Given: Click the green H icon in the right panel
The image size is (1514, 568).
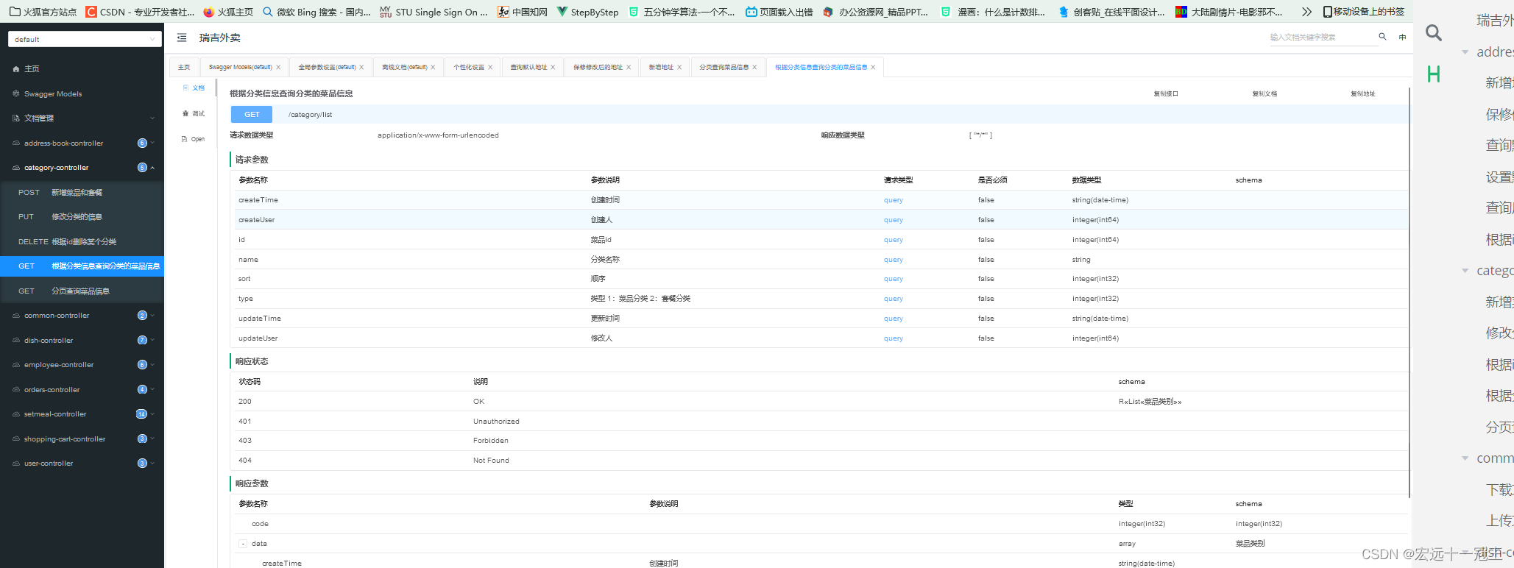Looking at the screenshot, I should pyautogui.click(x=1434, y=74).
